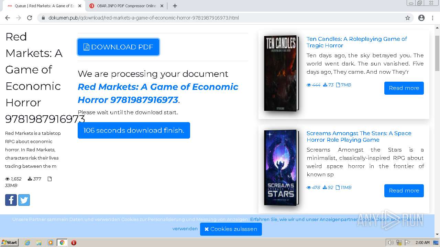The width and height of the screenshot is (440, 247).
Task: Open media player from the taskbar
Action: (51, 243)
